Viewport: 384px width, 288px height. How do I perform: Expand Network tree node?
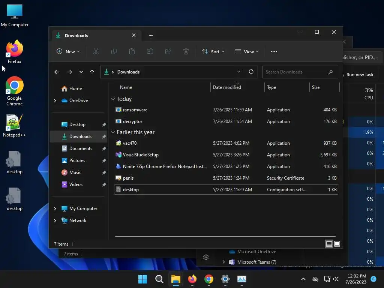(x=55, y=220)
